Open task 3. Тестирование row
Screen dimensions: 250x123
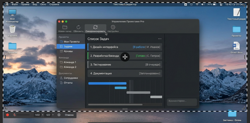click(125, 65)
